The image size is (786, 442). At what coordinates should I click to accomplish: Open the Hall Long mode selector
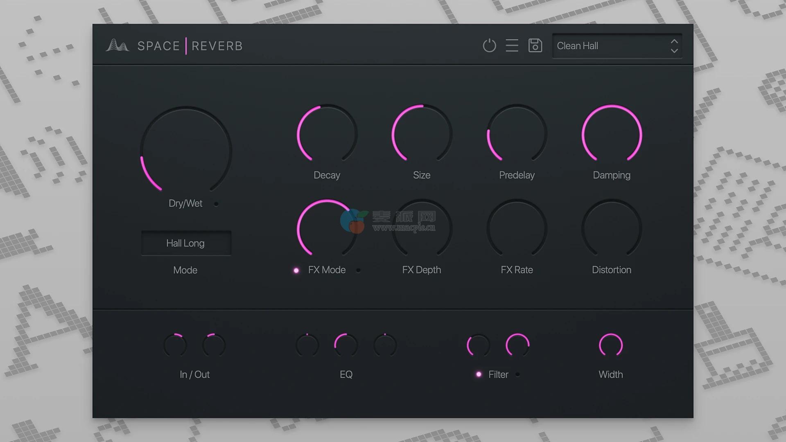[x=186, y=243]
